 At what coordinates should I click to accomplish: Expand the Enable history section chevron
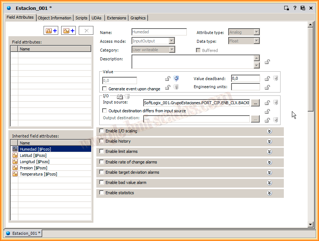[x=270, y=142]
